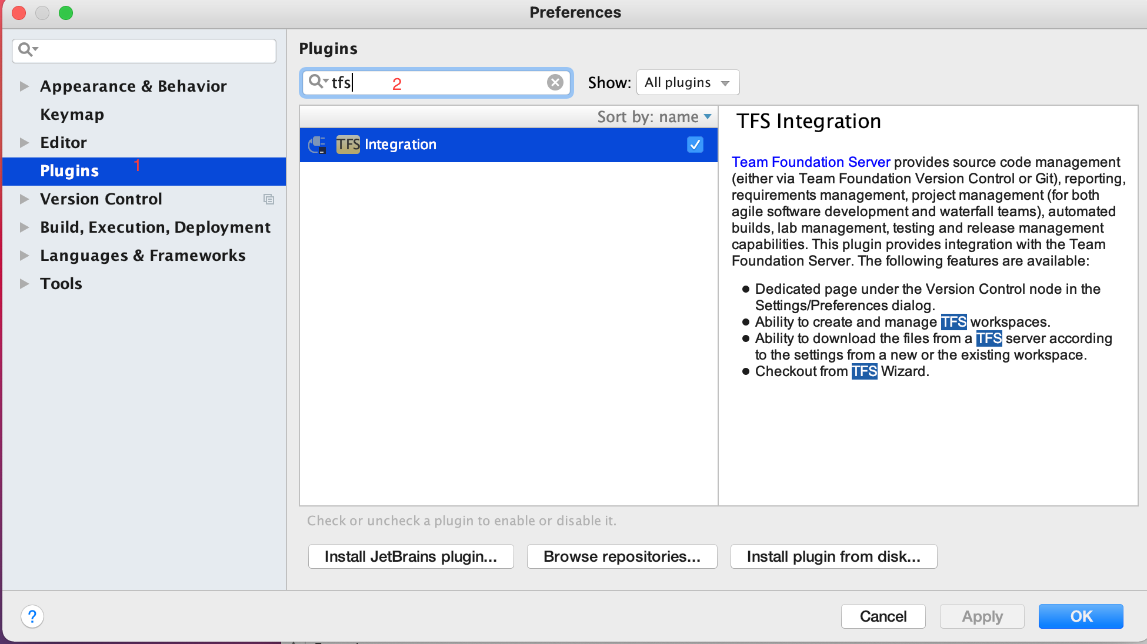Click Install JetBrains plugin button

(x=411, y=556)
